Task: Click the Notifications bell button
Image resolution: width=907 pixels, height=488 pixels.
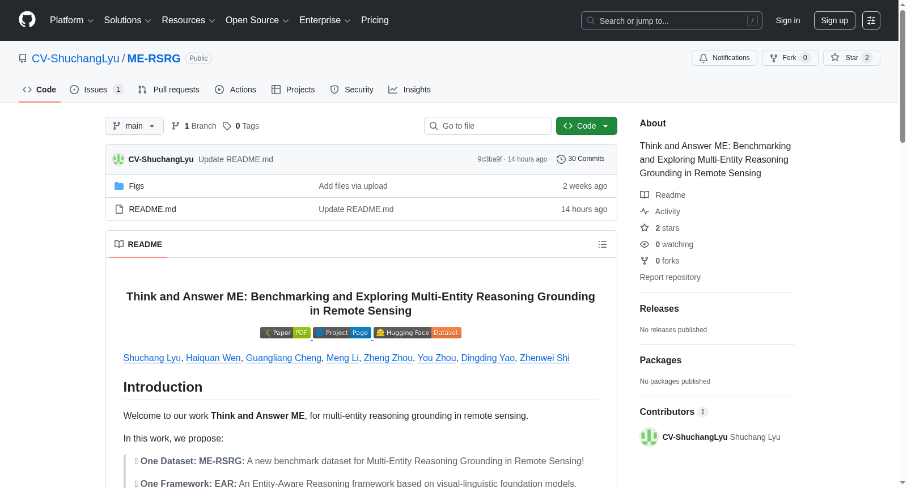Action: coord(724,58)
